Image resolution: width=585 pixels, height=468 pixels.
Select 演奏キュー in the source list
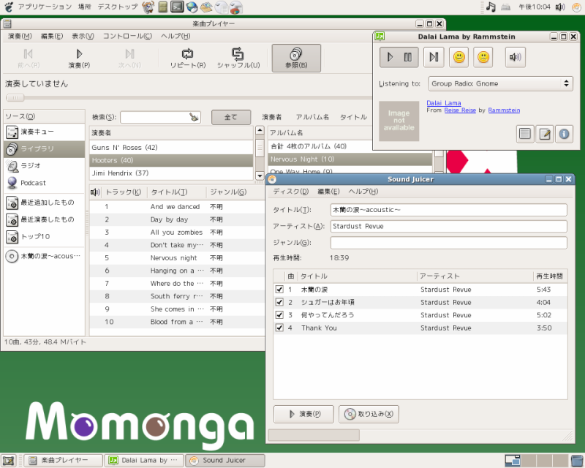click(x=45, y=132)
